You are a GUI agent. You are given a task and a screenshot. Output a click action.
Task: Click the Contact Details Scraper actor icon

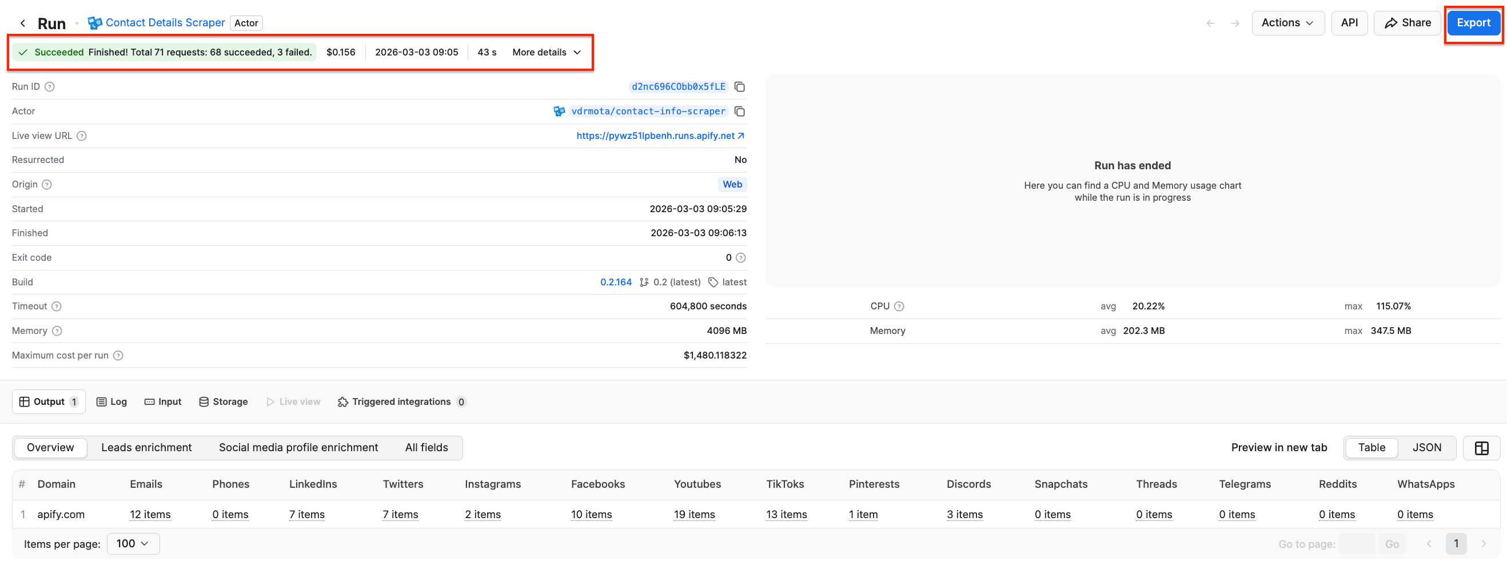tap(94, 23)
